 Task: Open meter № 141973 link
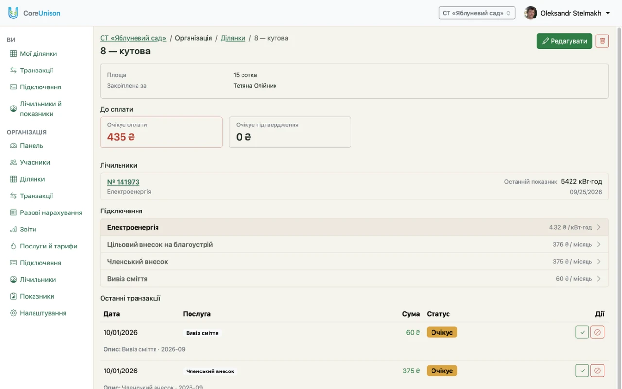pyautogui.click(x=123, y=182)
